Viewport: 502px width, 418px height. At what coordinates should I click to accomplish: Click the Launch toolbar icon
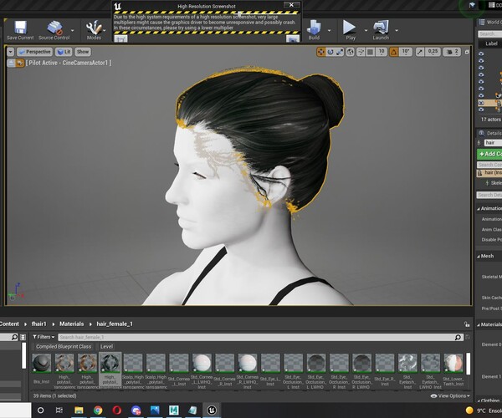point(381,30)
